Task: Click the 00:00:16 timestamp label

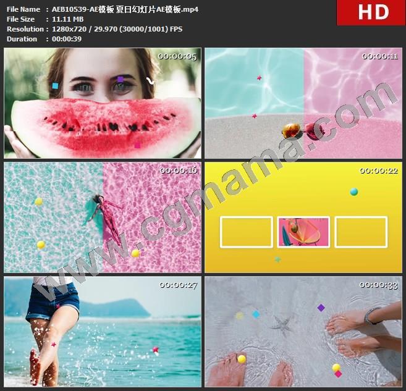Action: point(177,170)
